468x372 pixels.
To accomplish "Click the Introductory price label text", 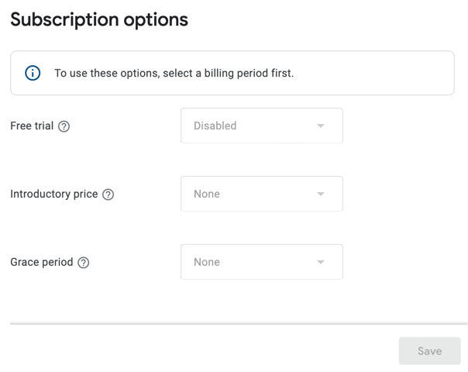I will click(53, 195).
